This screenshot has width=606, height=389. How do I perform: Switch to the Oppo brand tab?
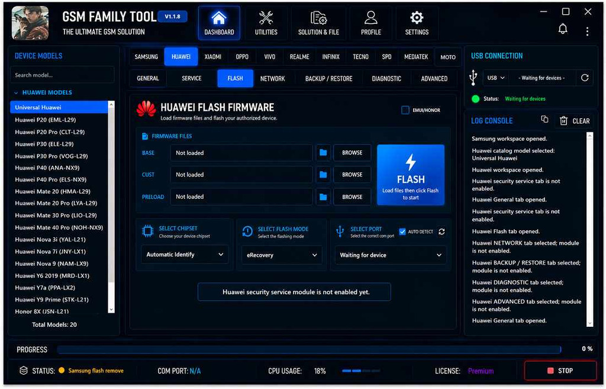[242, 57]
